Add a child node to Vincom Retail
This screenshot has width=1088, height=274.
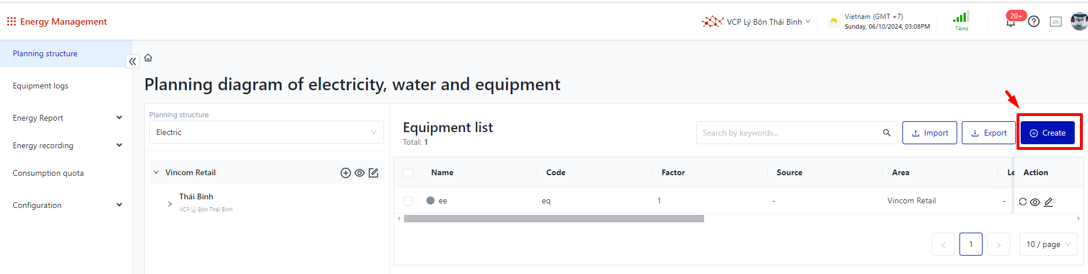point(346,173)
